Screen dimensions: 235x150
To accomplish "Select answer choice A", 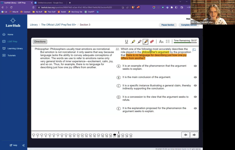I will (x=119, y=66).
